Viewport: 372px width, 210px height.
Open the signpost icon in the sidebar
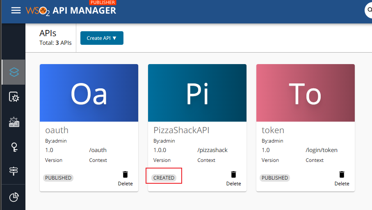click(14, 171)
